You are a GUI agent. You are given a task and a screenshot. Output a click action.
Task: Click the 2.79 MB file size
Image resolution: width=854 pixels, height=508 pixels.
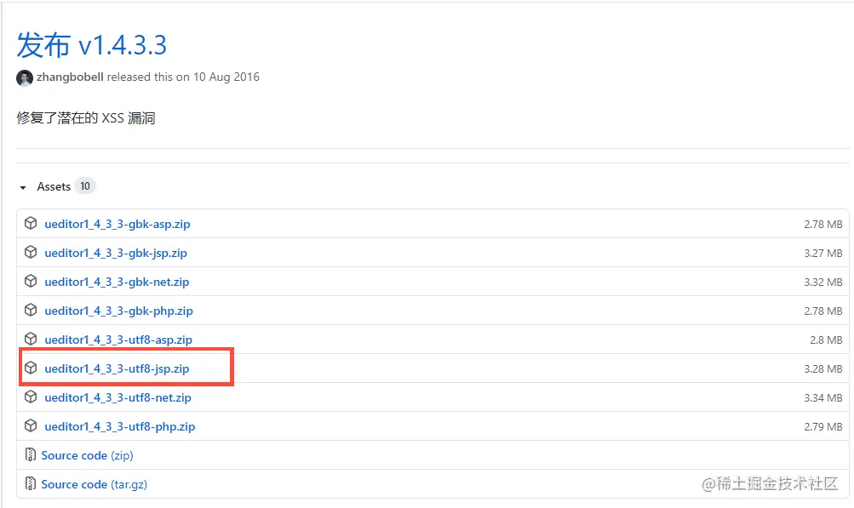pyautogui.click(x=823, y=426)
